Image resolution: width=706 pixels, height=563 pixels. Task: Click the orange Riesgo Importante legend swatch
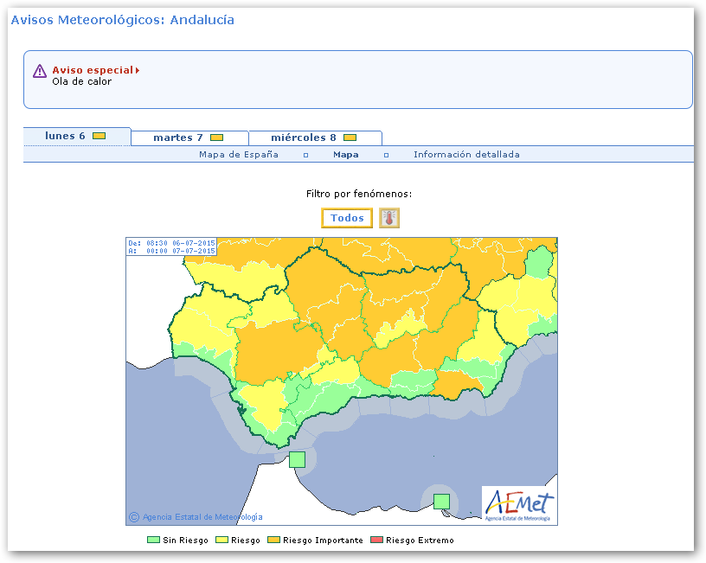click(x=274, y=541)
